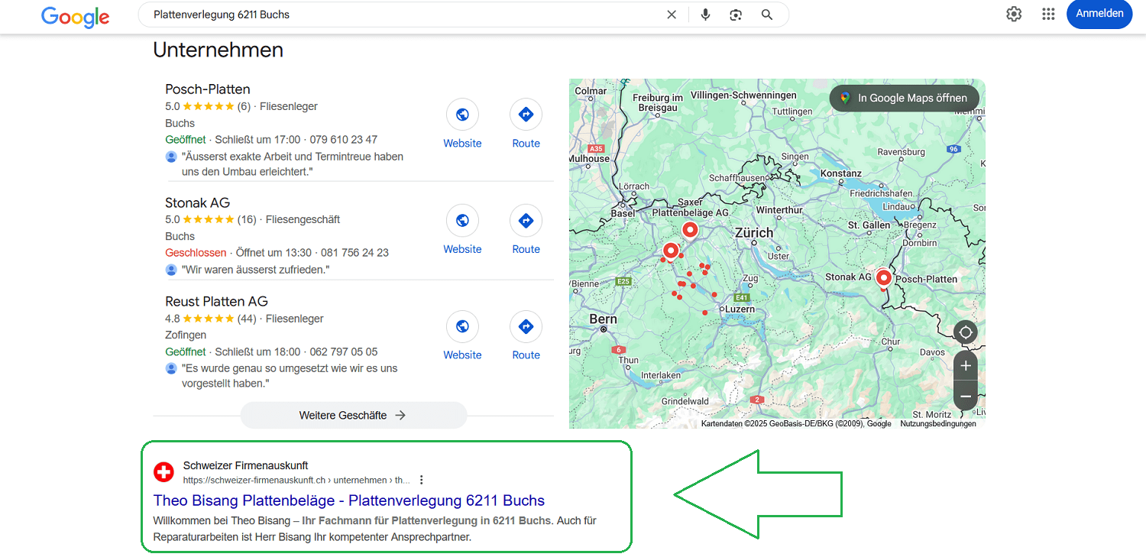Click into the search input field
The image size is (1146, 557).
pyautogui.click(x=397, y=15)
